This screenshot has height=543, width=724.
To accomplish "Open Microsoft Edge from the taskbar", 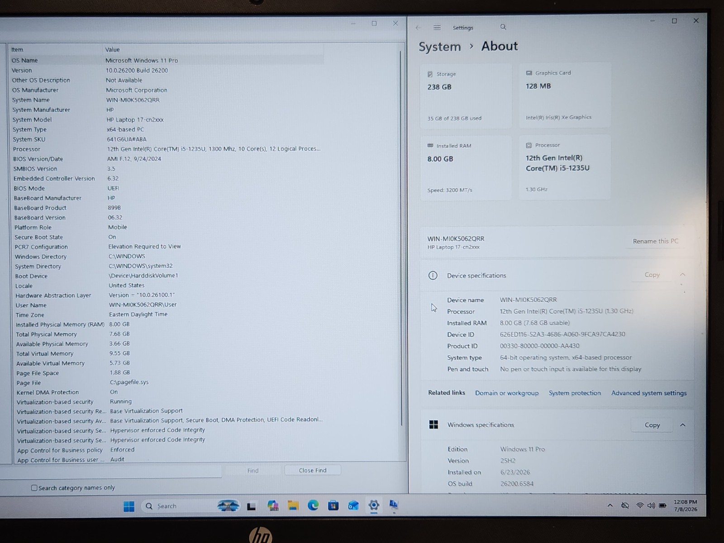I will pos(313,505).
